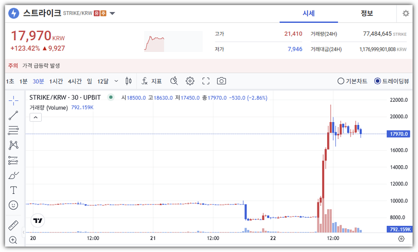Open the emoji icon tool
The width and height of the screenshot is (418, 252).
[x=13, y=205]
